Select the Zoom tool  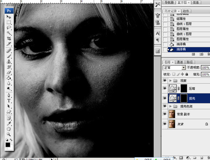pyautogui.click(x=9, y=134)
